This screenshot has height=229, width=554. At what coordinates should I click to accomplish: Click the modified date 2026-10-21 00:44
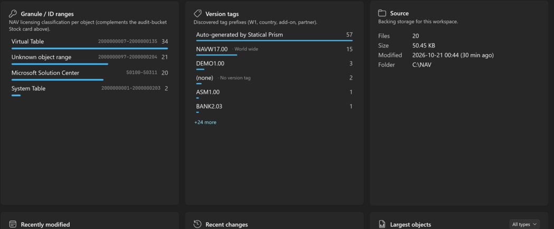437,55
